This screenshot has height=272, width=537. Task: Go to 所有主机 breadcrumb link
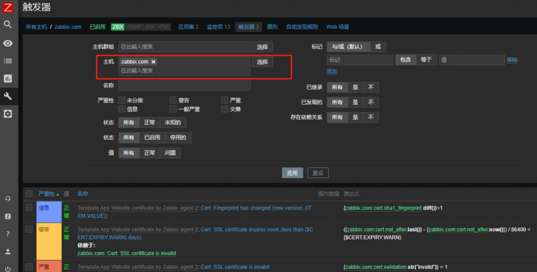(x=36, y=27)
